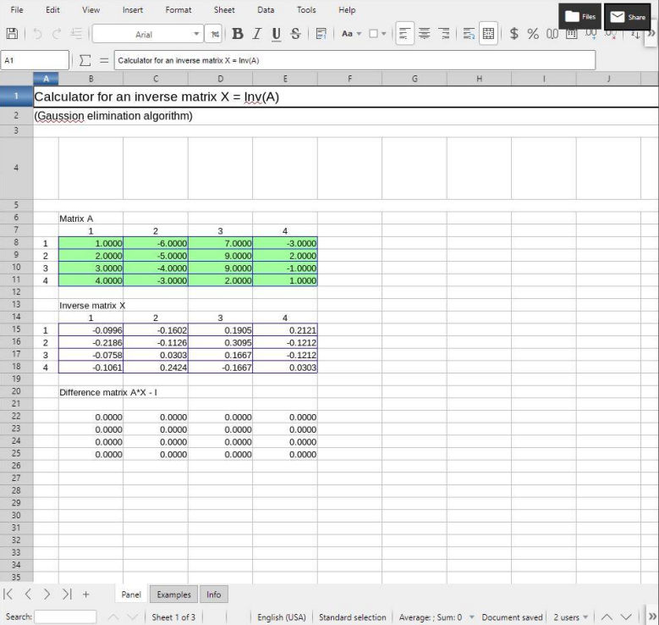Viewport: 659px width, 625px height.
Task: Format cell as currency
Action: coord(513,34)
